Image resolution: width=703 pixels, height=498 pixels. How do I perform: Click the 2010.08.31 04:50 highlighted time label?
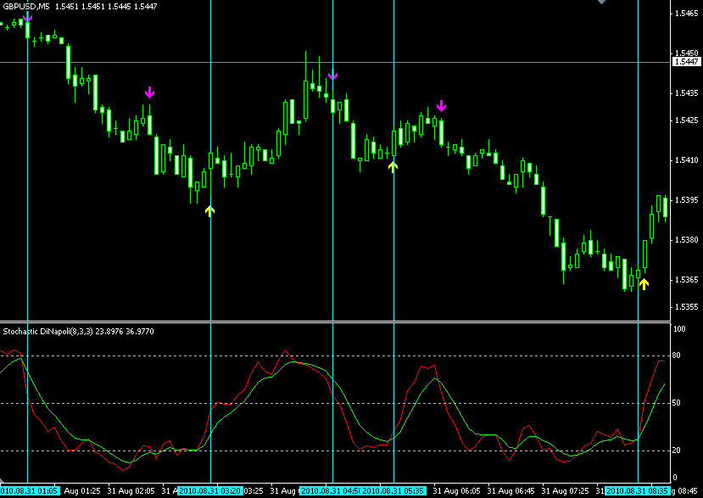[x=332, y=491]
